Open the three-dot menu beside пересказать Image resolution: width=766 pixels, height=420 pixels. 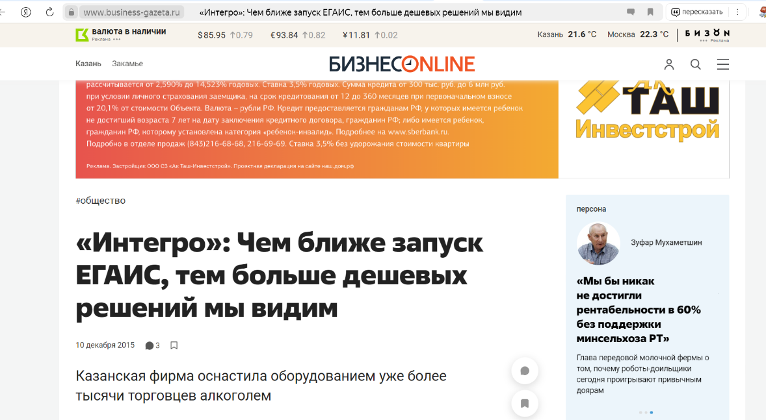point(737,12)
